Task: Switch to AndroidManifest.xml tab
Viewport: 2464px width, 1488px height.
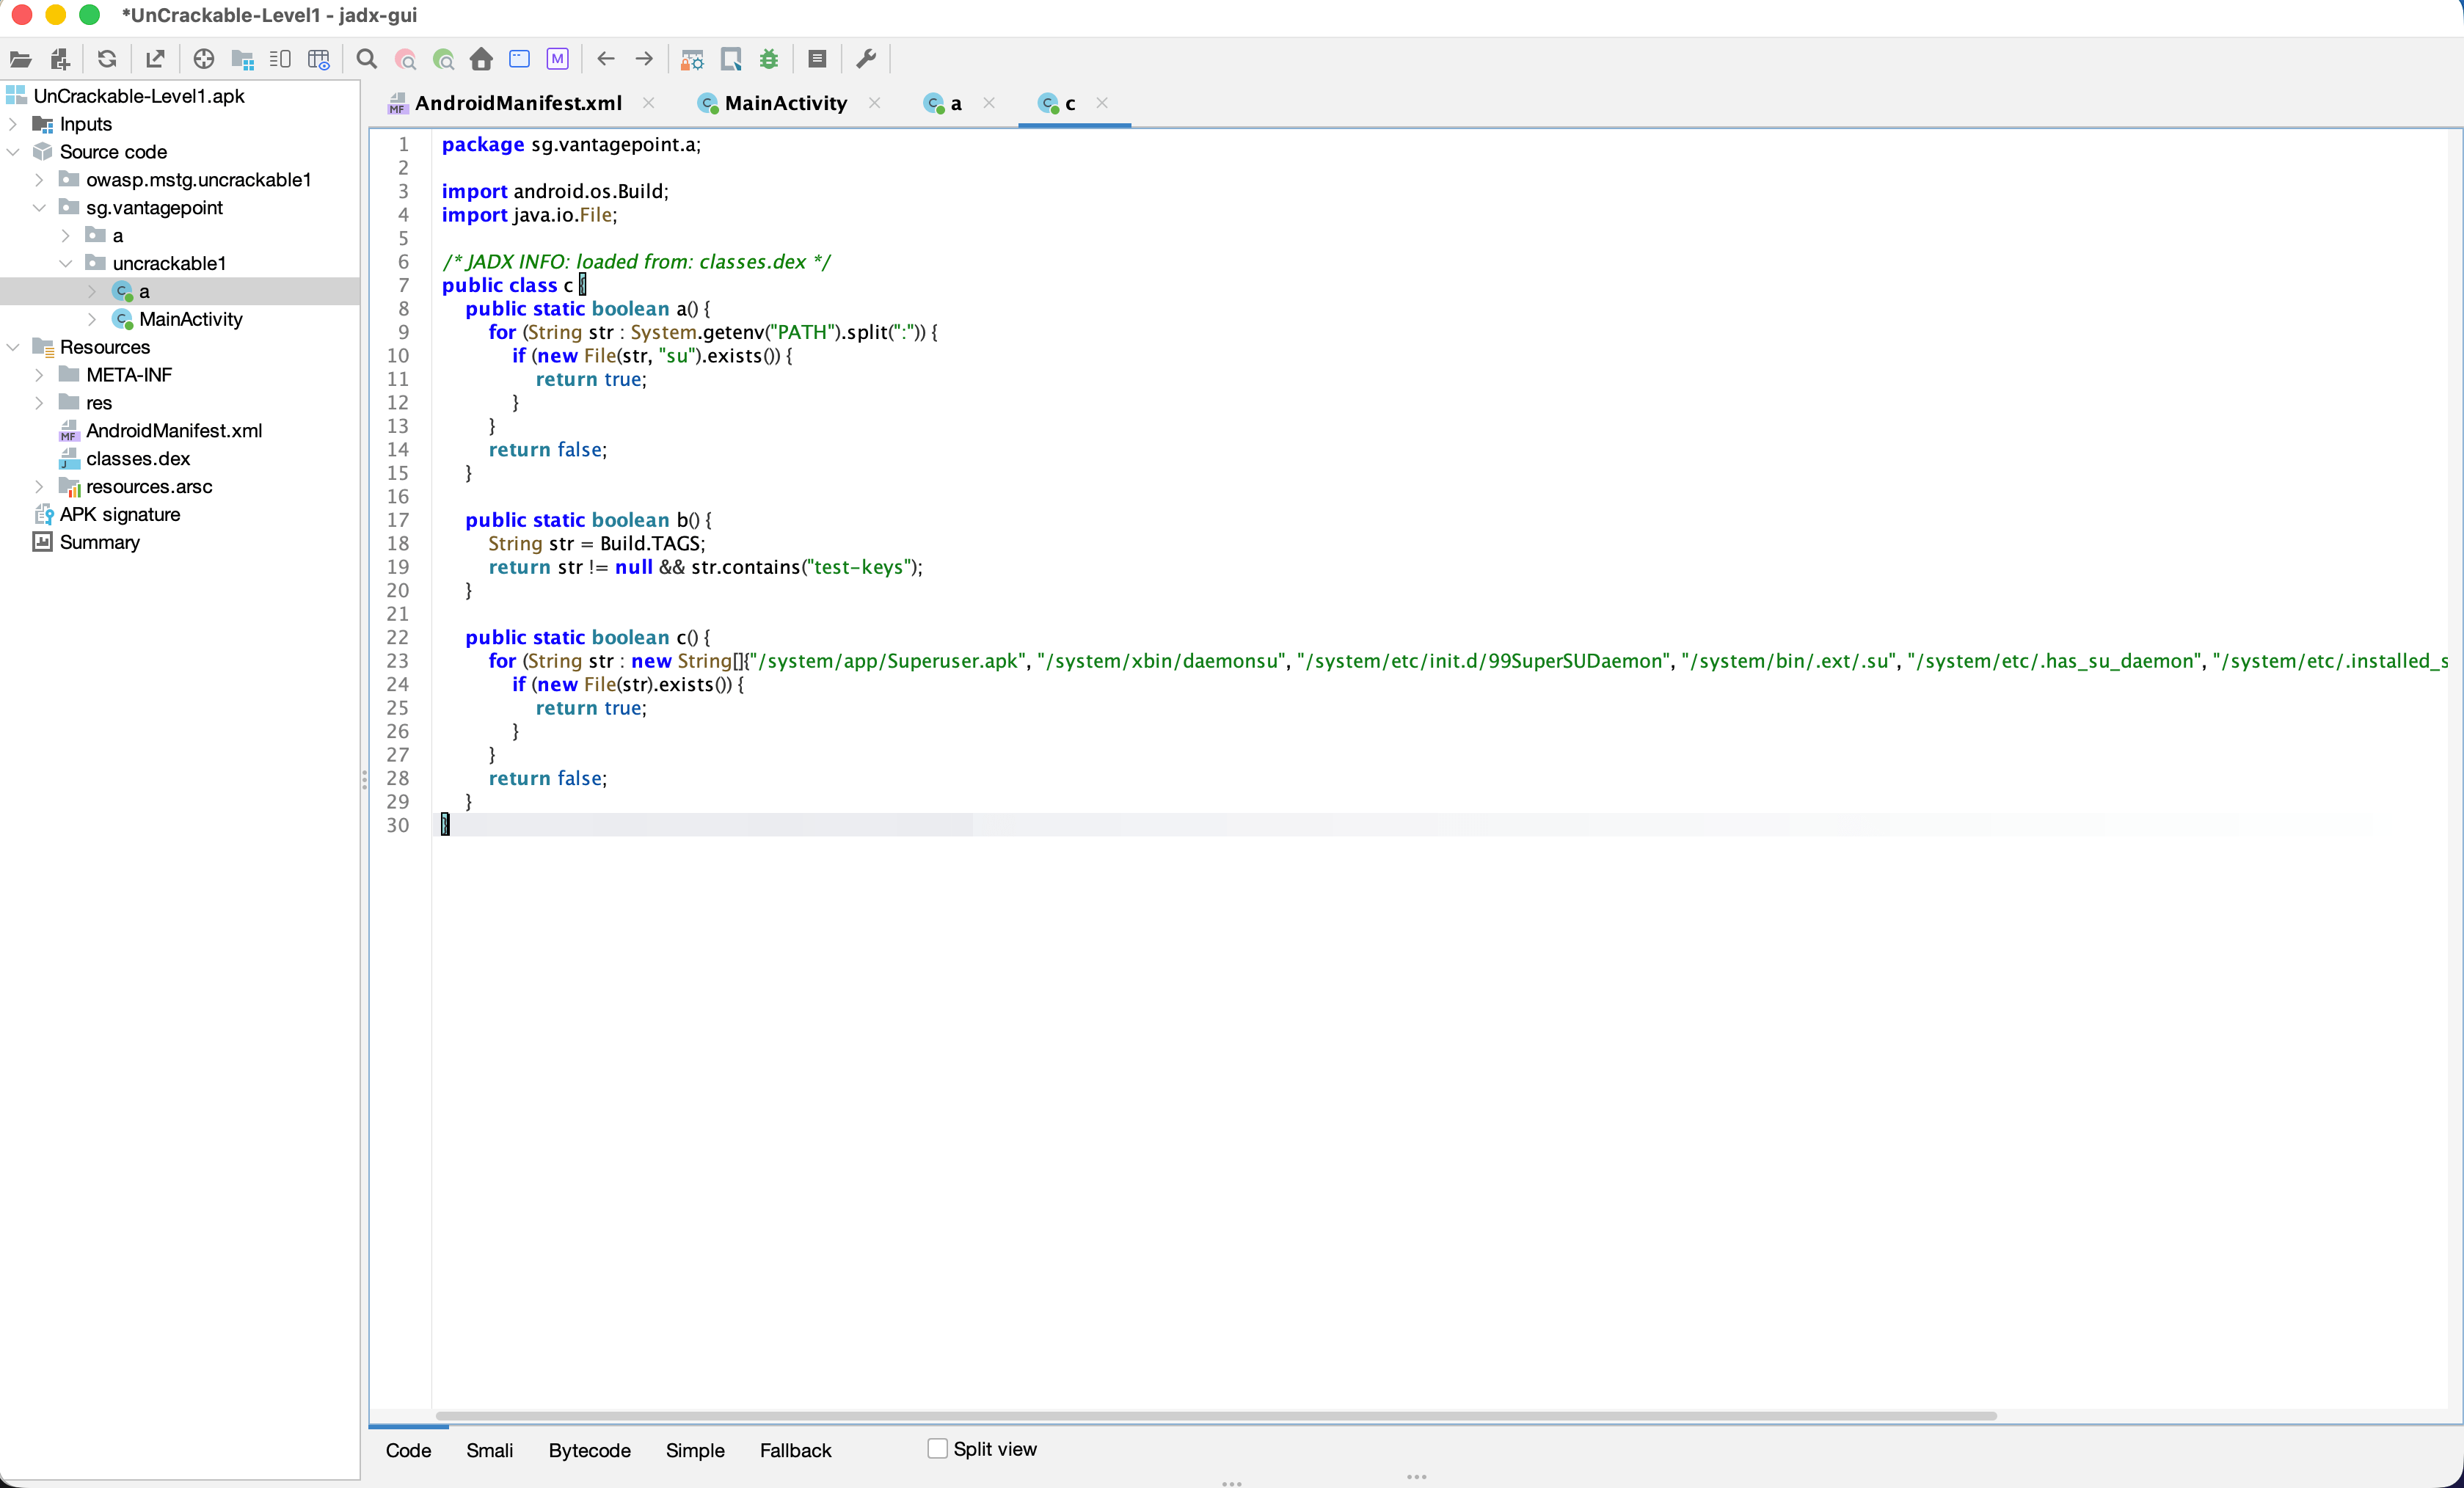Action: (519, 103)
